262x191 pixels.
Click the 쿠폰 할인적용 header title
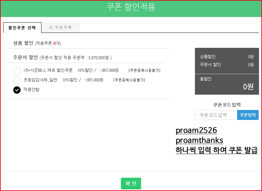point(131,7)
